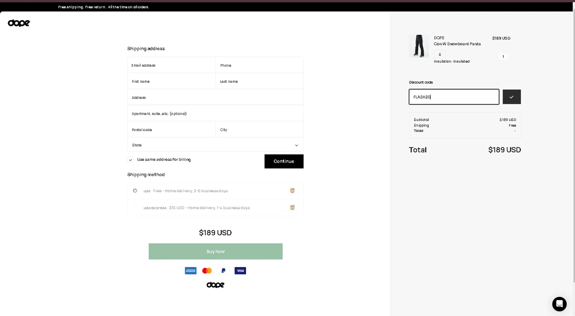Click the Dope logo in the header
The image size is (575, 316).
tap(19, 23)
